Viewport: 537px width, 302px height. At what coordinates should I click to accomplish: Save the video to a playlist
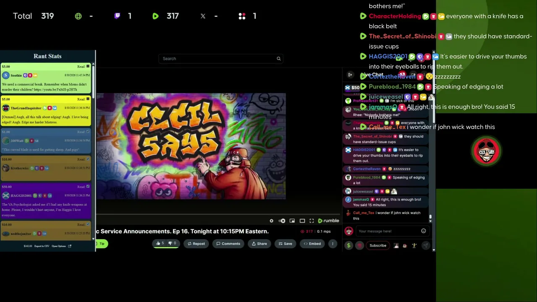coord(285,244)
